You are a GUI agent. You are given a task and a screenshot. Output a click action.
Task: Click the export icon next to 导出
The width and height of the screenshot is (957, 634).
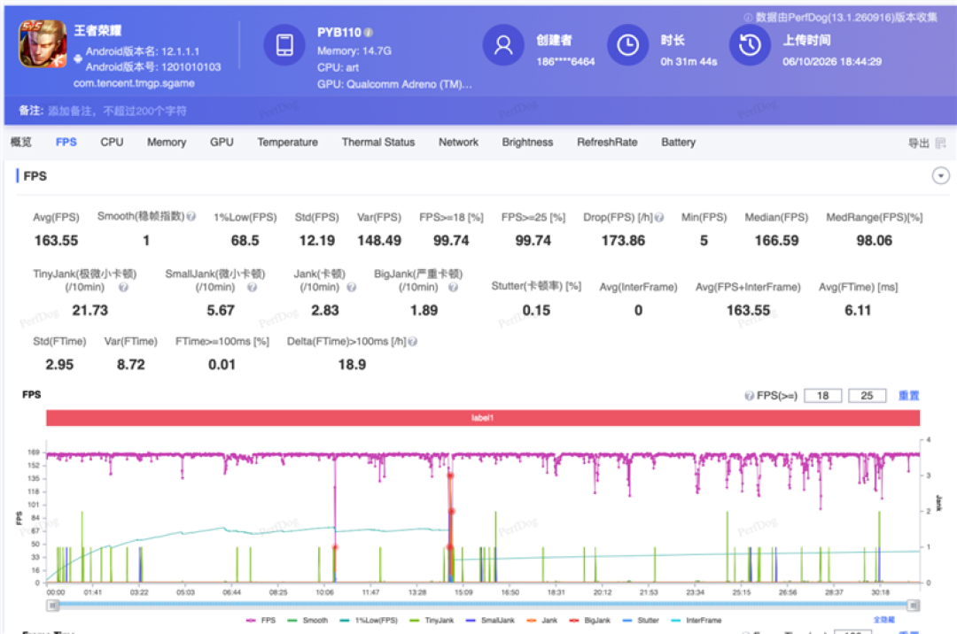[x=940, y=143]
